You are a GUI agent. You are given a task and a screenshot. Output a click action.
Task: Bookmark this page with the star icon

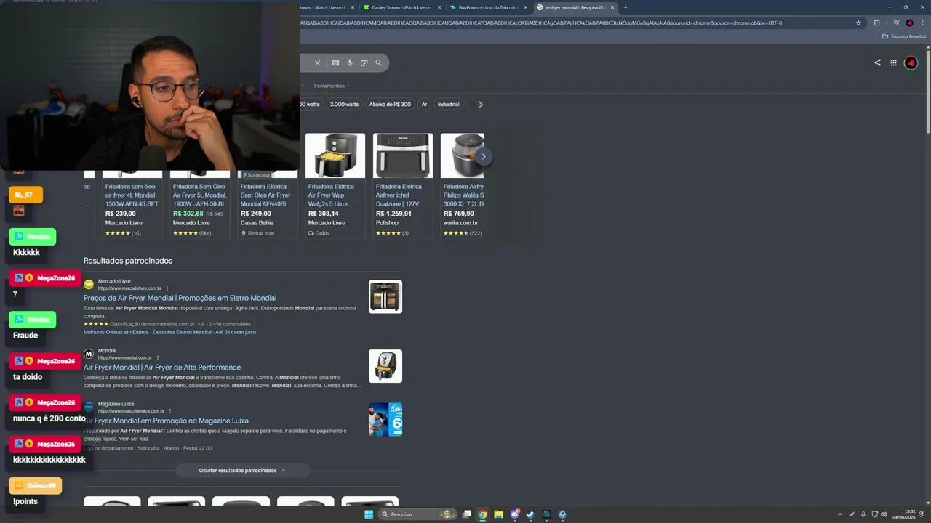858,23
